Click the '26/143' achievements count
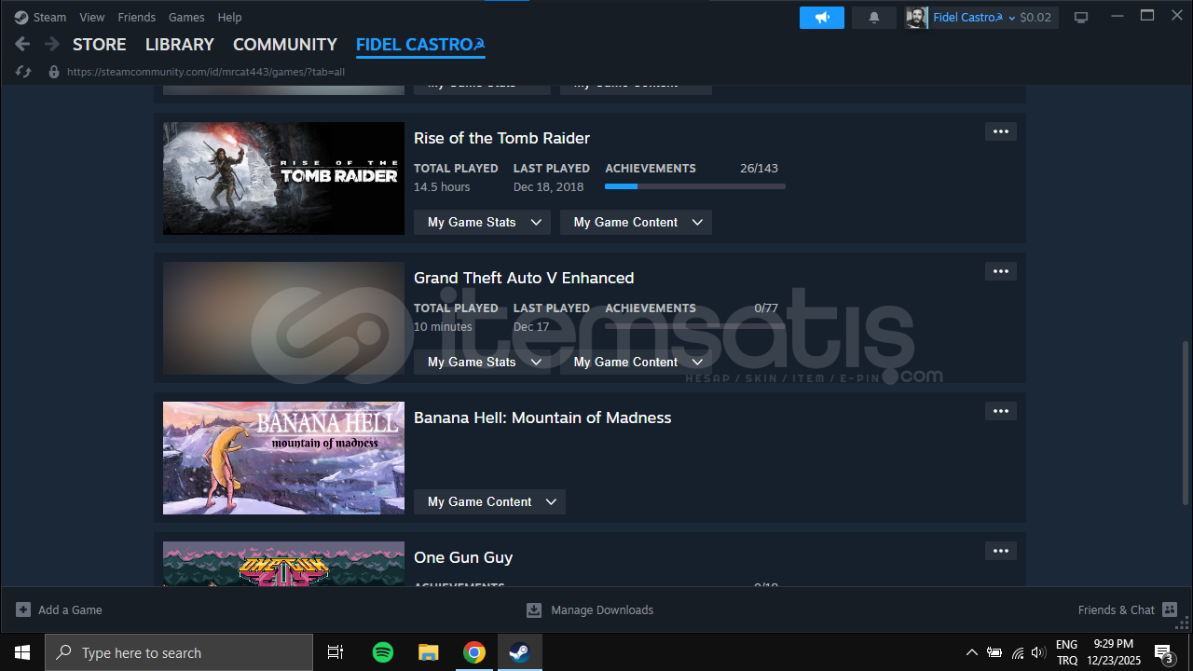This screenshot has height=671, width=1193. 759,169
